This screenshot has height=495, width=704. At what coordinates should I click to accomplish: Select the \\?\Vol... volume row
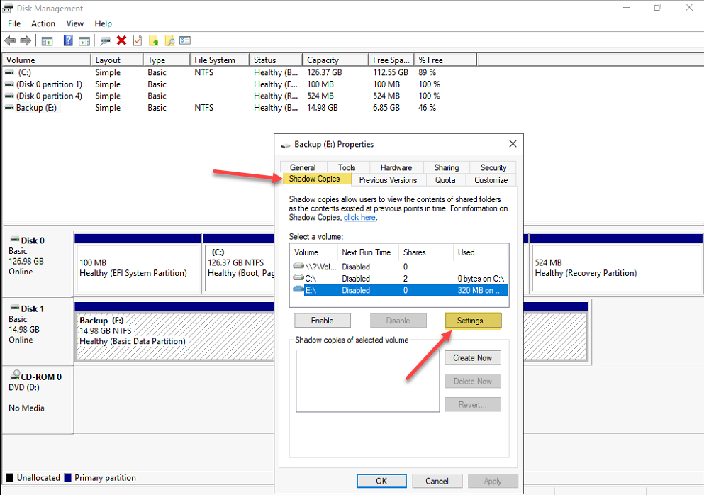400,267
